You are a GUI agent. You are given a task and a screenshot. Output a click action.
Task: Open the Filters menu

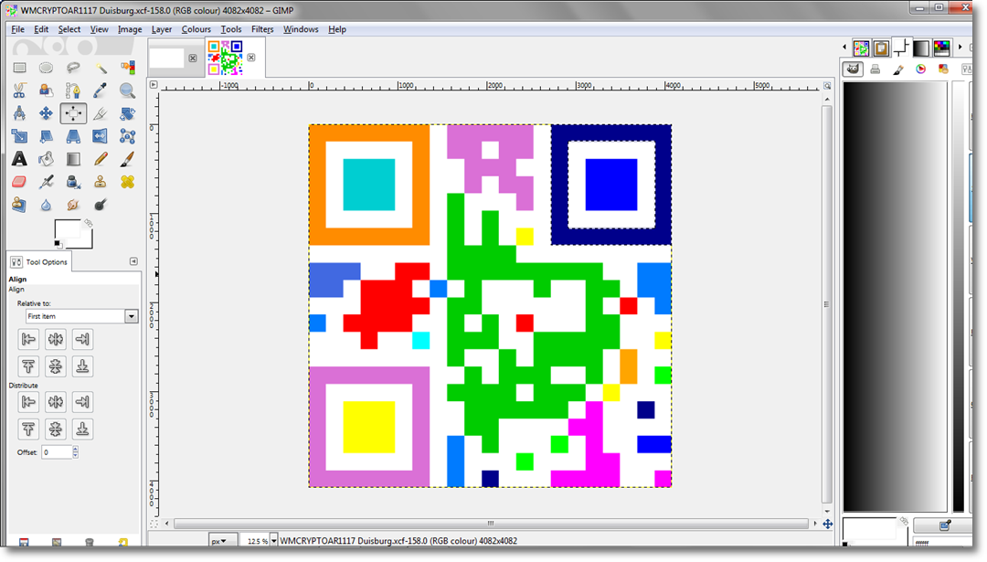coord(262,29)
